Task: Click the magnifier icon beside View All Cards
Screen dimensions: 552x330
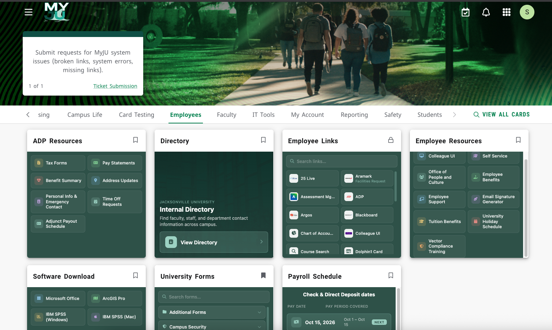Action: point(476,115)
